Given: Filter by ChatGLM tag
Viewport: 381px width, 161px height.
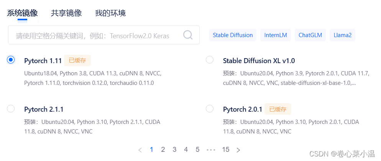Looking at the screenshot, I should pos(310,35).
